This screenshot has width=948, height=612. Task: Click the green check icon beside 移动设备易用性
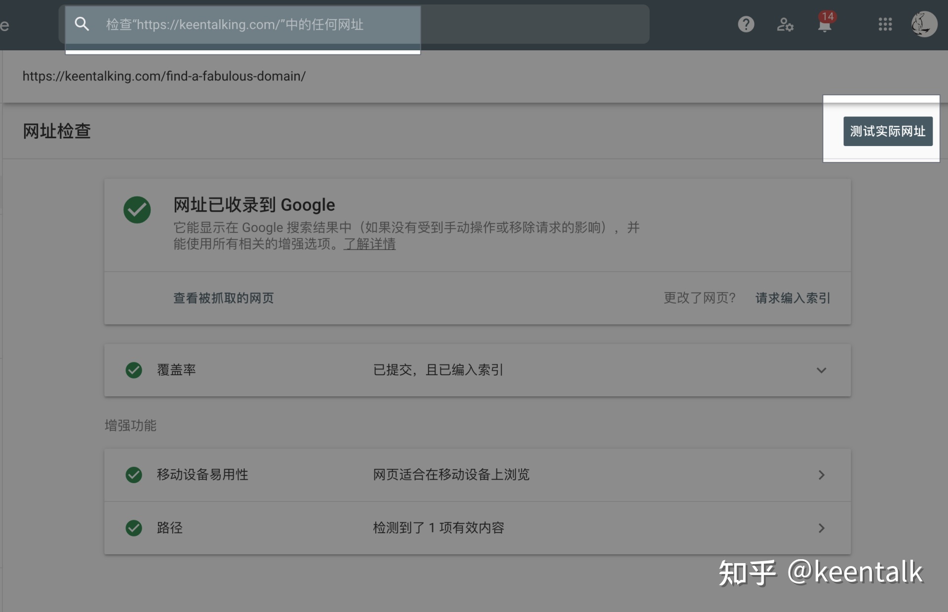point(134,475)
